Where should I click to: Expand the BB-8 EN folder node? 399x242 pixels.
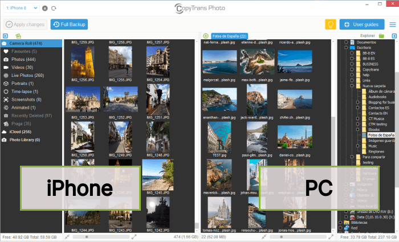click(352, 53)
